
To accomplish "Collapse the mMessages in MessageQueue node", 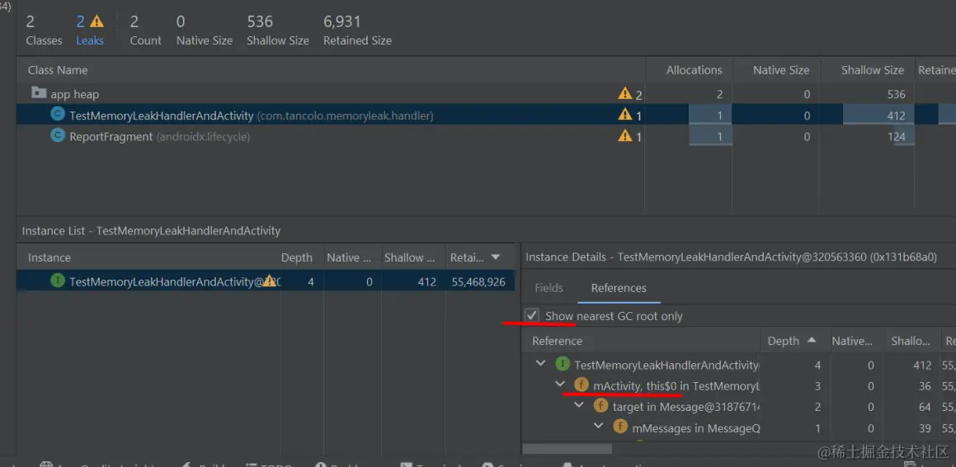I will tap(599, 426).
